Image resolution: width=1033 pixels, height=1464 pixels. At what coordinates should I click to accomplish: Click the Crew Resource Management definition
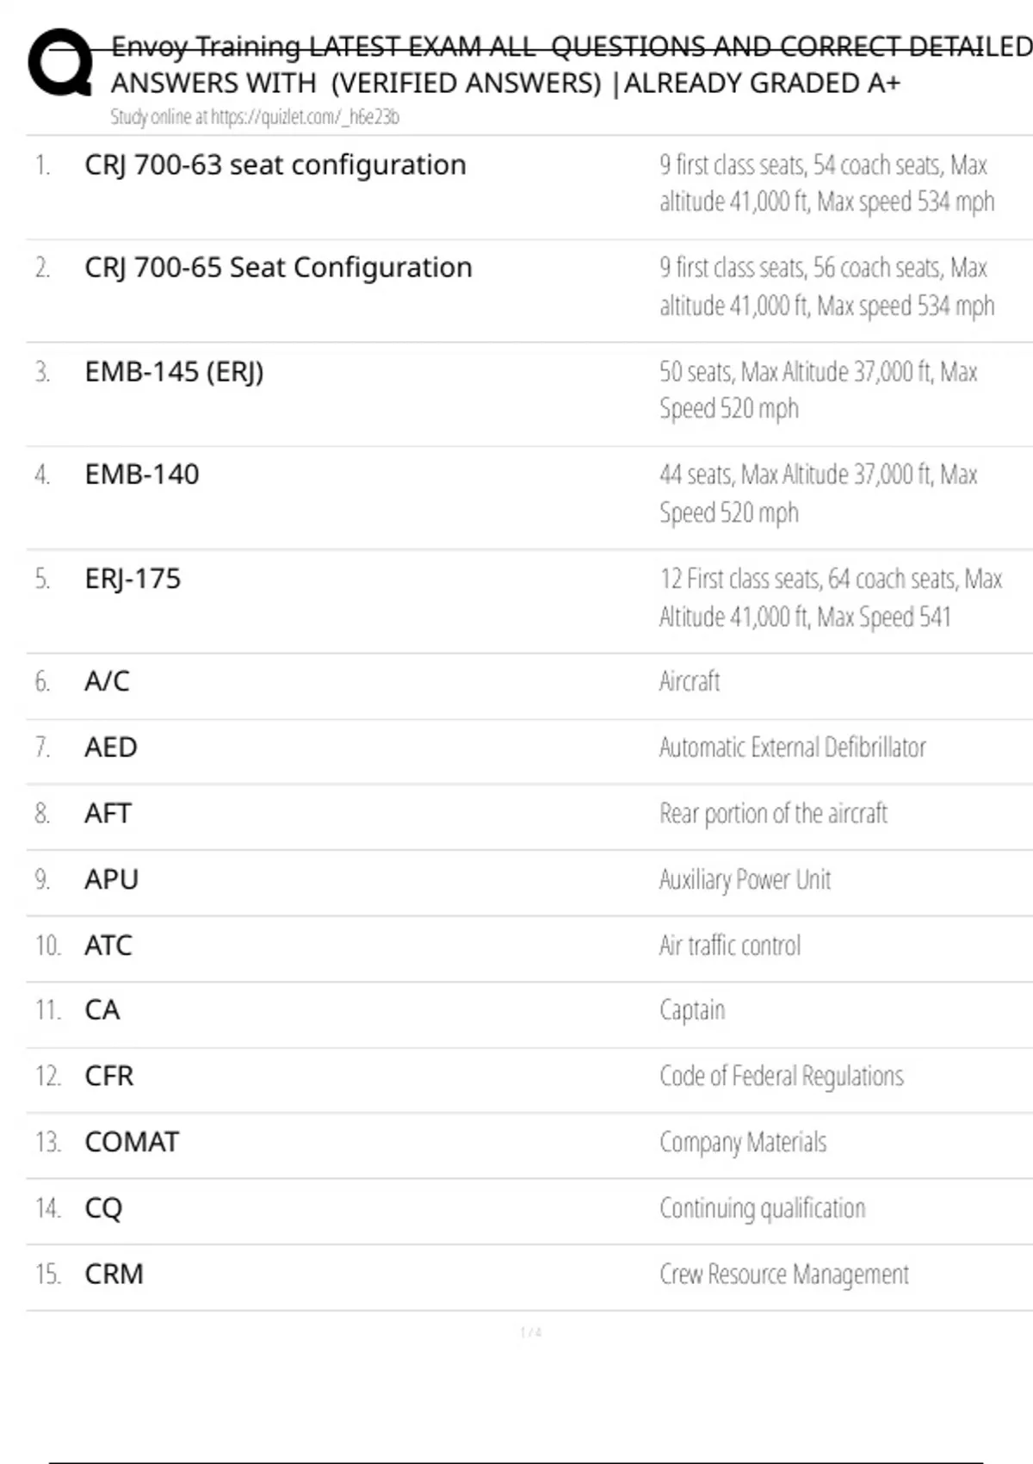click(x=783, y=1275)
